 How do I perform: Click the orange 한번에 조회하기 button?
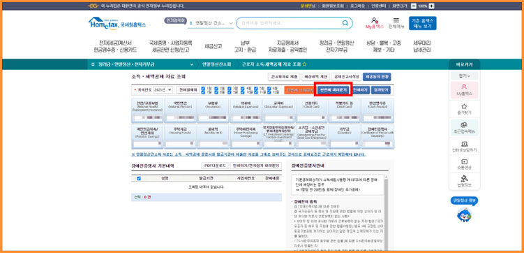click(x=299, y=90)
